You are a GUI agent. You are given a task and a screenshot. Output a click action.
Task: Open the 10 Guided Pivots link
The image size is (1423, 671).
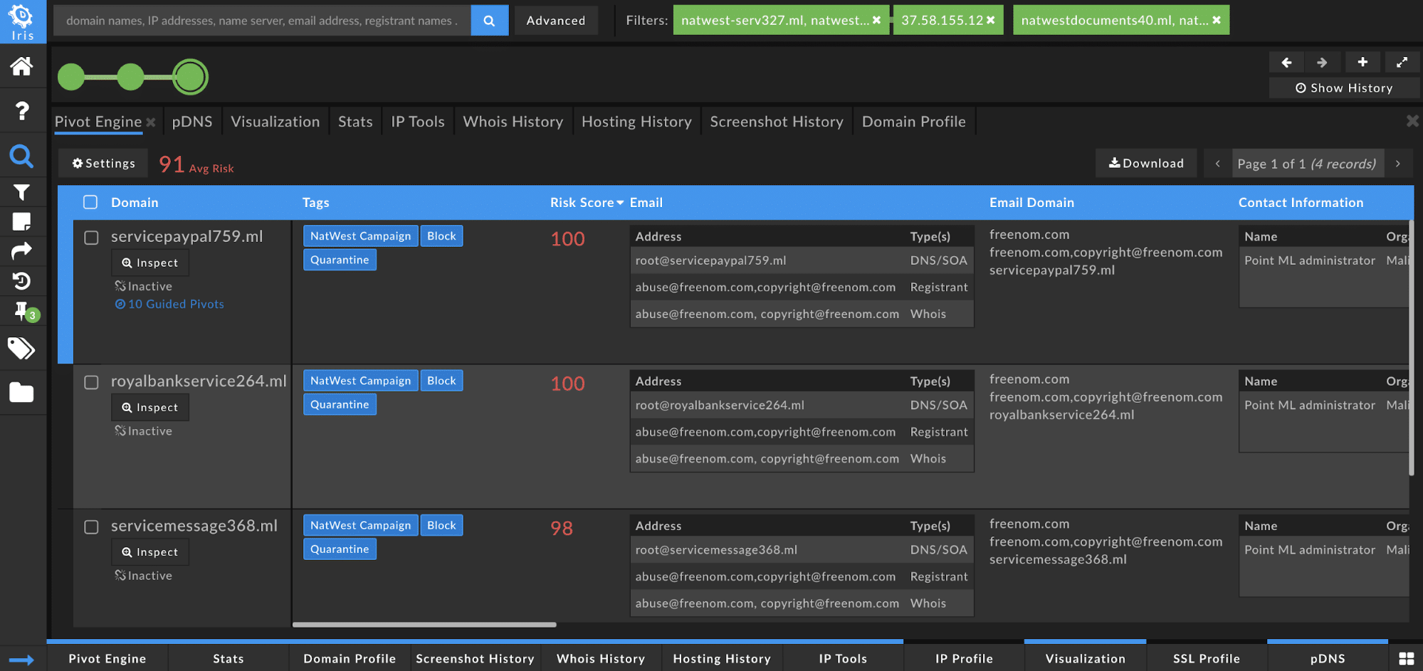pos(169,304)
